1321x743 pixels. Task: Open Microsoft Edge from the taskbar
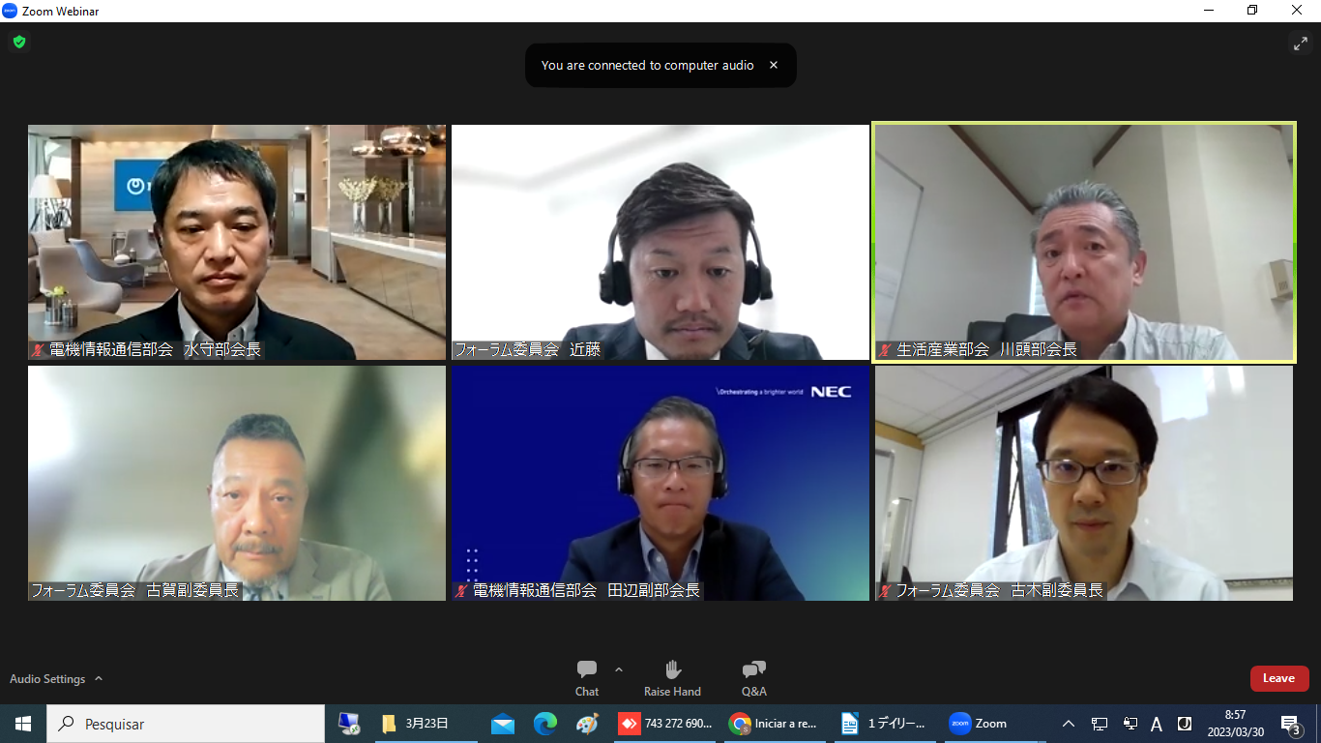coord(545,724)
